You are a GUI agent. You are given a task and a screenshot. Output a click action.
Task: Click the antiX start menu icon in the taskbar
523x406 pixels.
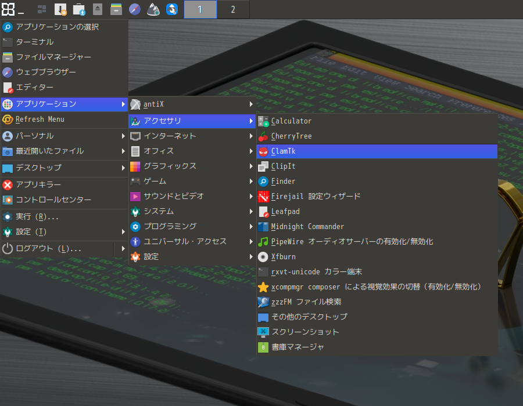(8, 9)
